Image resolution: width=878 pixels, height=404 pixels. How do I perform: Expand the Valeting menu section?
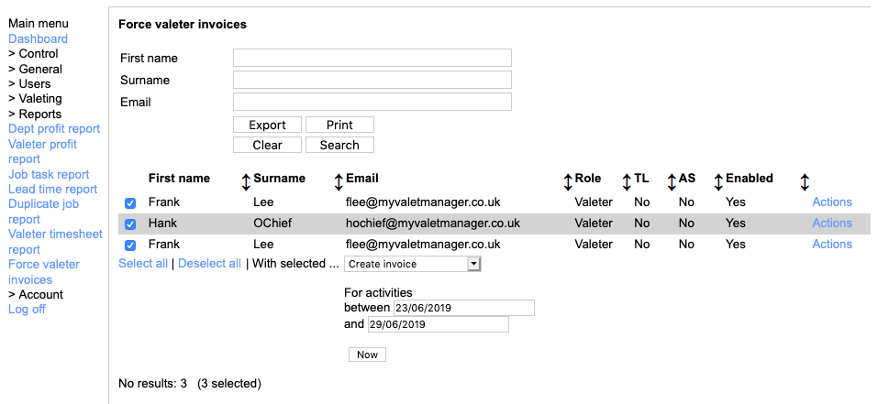pos(35,99)
